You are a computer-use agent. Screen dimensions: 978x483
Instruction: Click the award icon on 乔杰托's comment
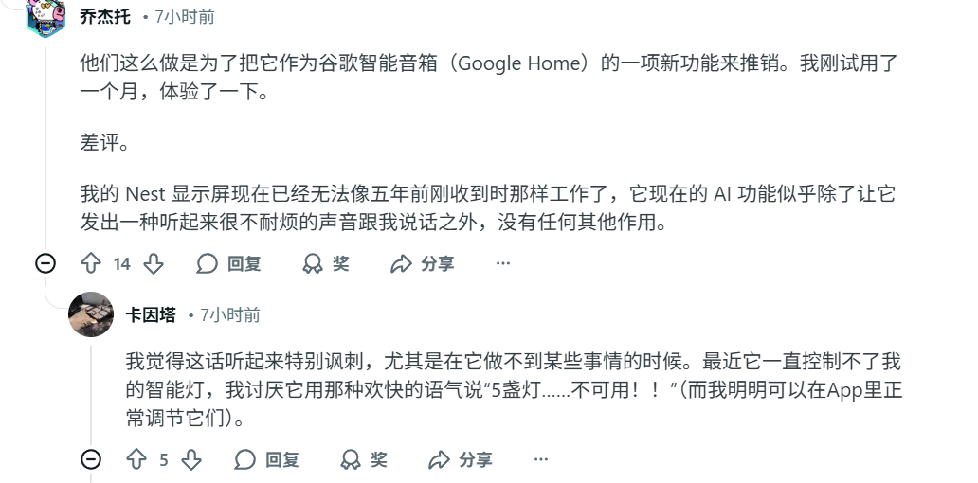[x=313, y=263]
